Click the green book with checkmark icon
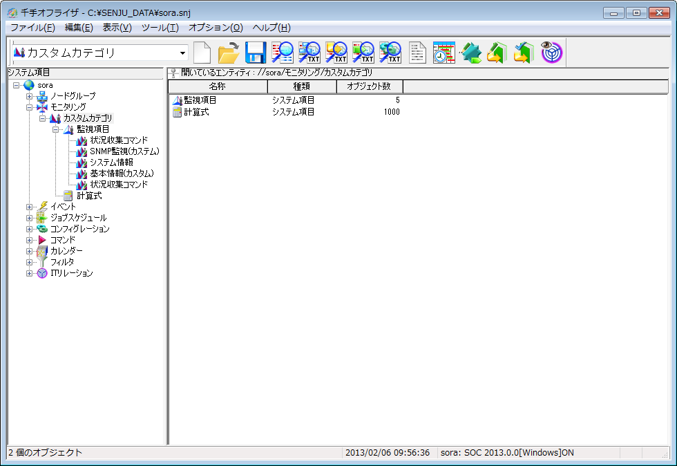This screenshot has height=466, width=677. (x=524, y=53)
